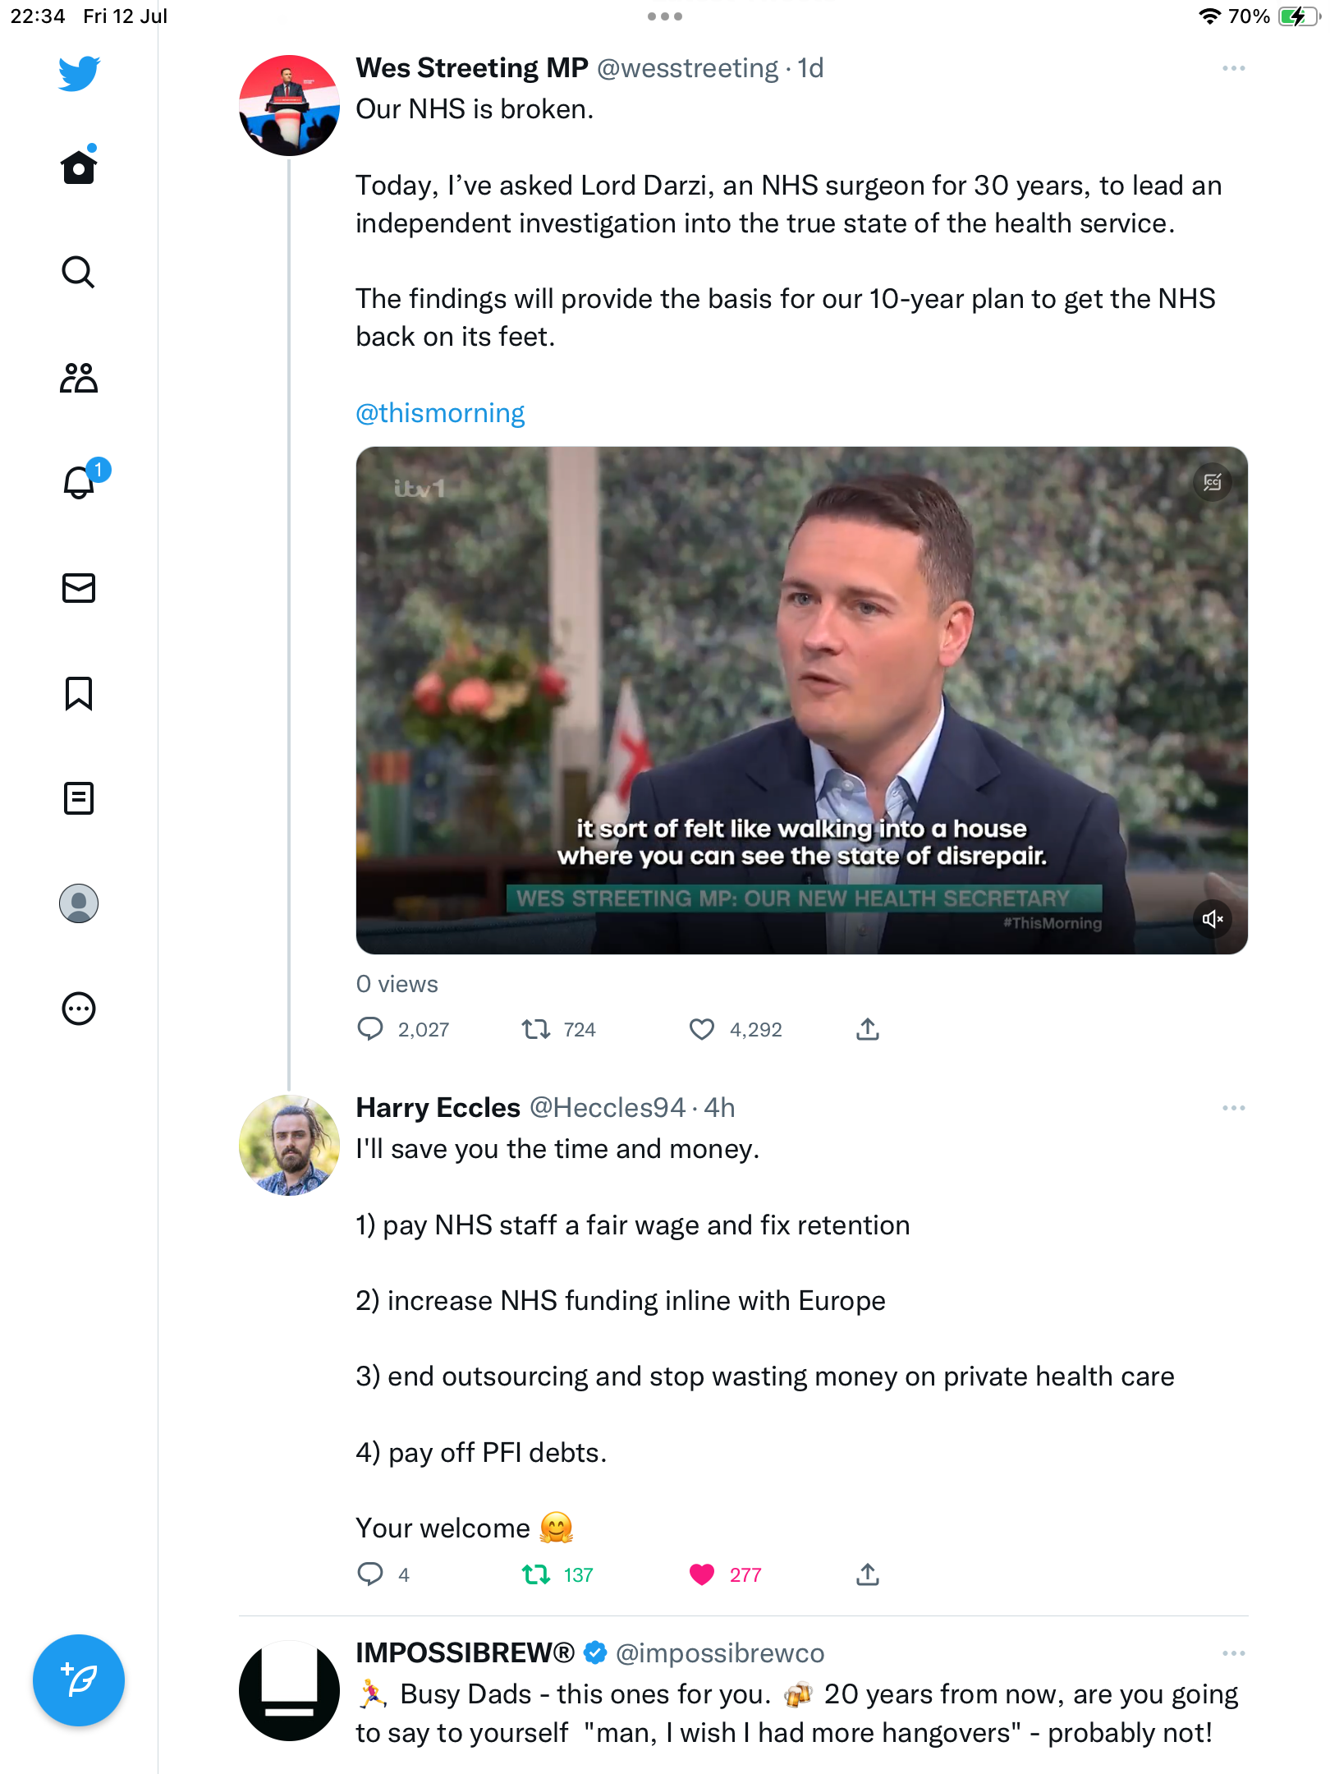Image resolution: width=1330 pixels, height=1774 pixels.
Task: Unmute the video with speaker icon
Action: tap(1213, 919)
